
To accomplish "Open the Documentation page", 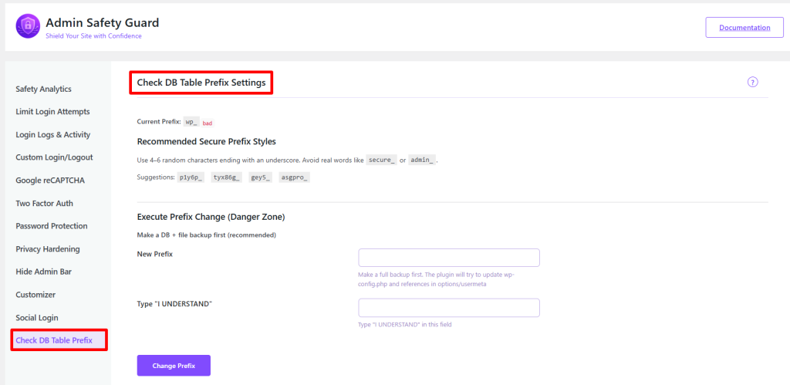I will click(744, 28).
